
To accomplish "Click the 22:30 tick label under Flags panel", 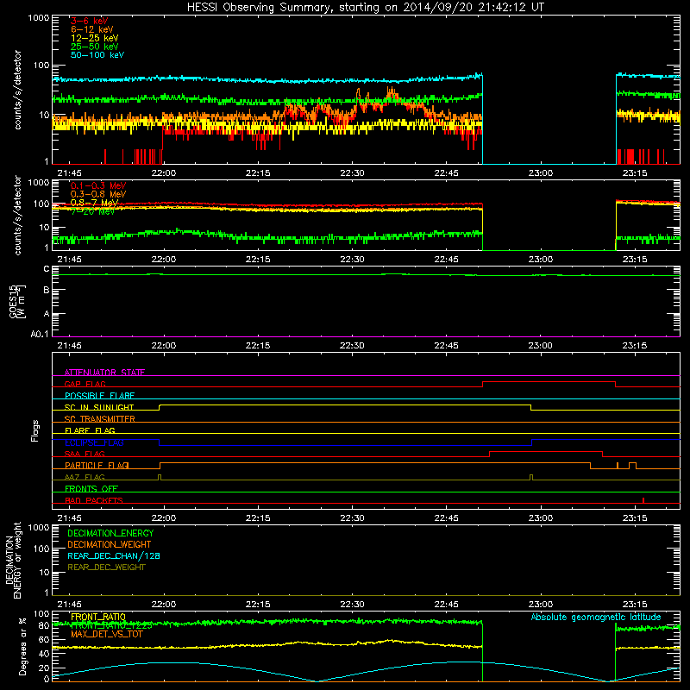I will 352,518.
